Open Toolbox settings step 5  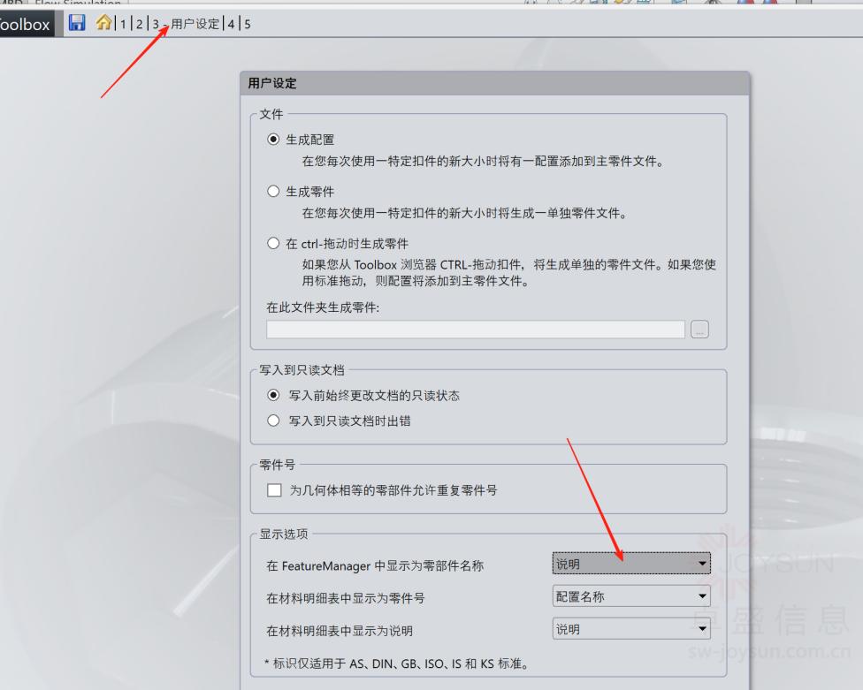click(x=248, y=25)
